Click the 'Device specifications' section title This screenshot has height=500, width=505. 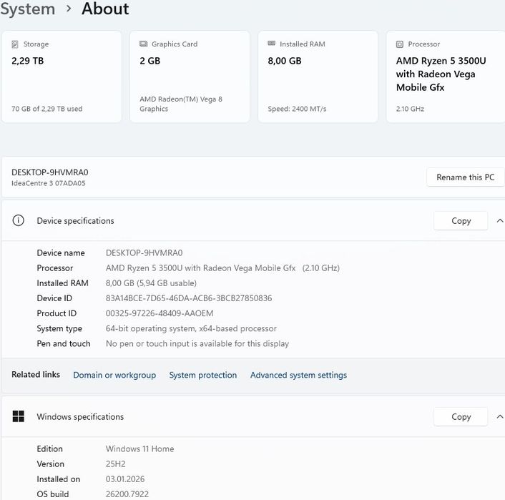(75, 221)
